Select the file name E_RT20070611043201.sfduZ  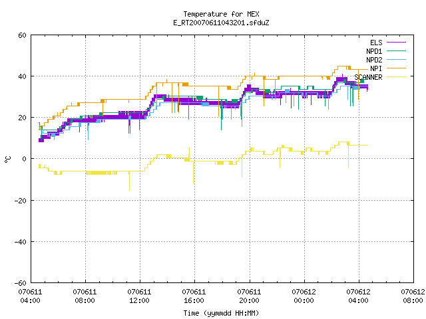[x=221, y=23]
